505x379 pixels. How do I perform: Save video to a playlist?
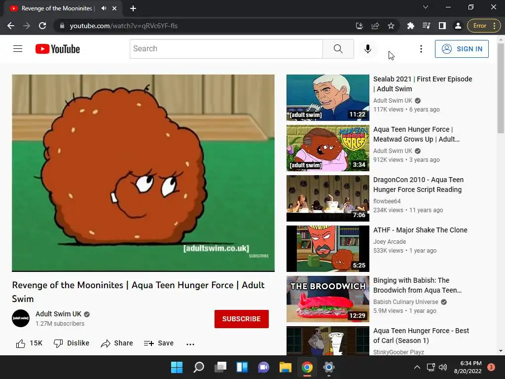tap(159, 343)
